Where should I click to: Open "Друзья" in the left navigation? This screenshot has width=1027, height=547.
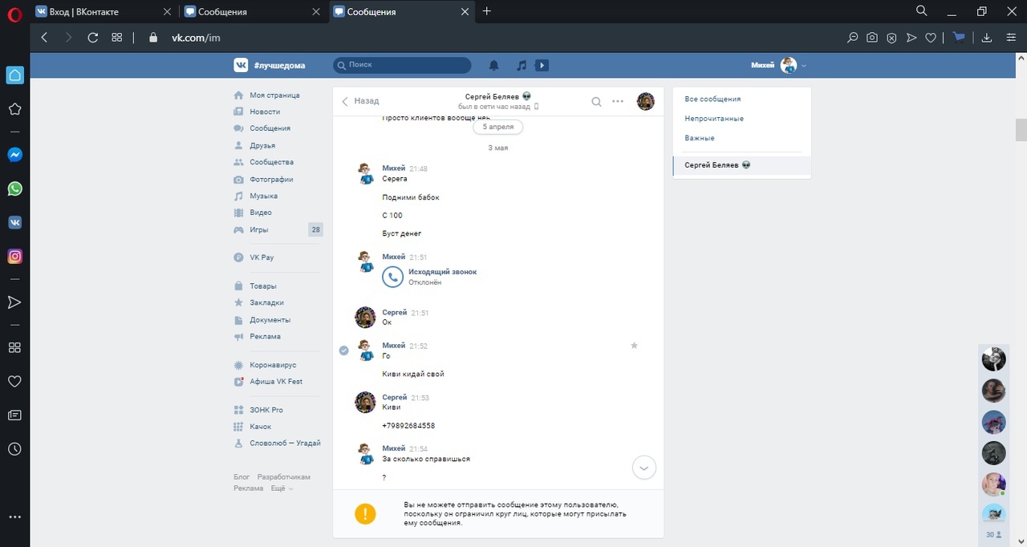[x=262, y=145]
